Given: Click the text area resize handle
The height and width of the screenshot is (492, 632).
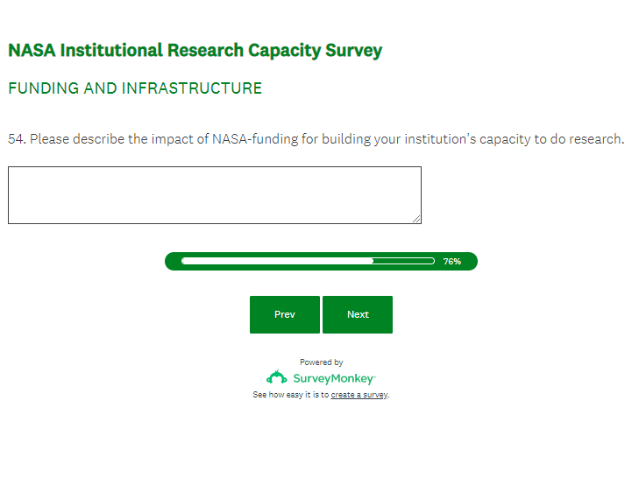Looking at the screenshot, I should [416, 219].
